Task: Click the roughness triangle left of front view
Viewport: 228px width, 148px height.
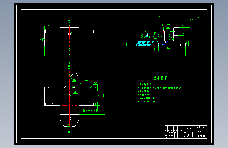Action: coord(42,39)
